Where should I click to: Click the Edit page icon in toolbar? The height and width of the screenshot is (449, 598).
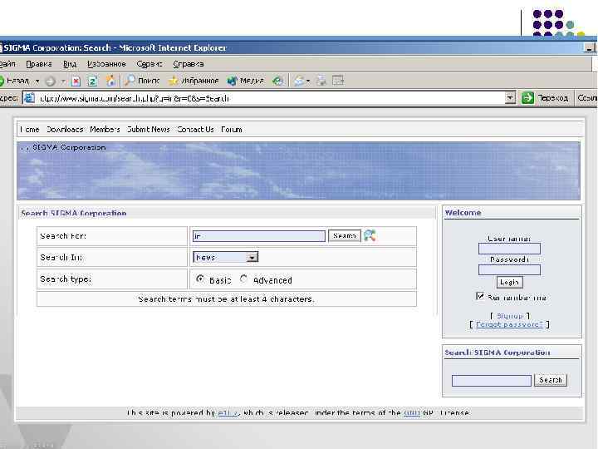(x=338, y=81)
